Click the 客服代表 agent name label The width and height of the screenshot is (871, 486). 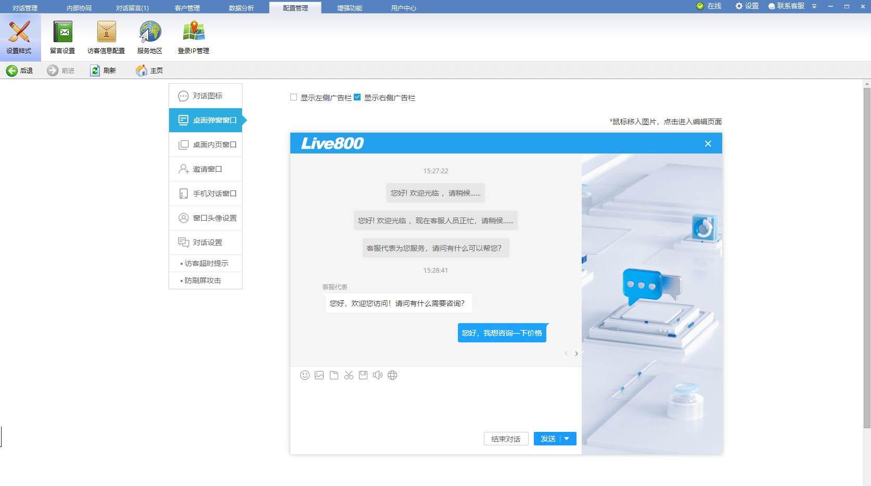335,287
